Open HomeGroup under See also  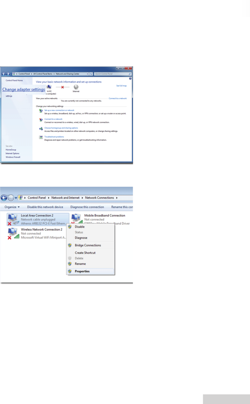coord(11,150)
